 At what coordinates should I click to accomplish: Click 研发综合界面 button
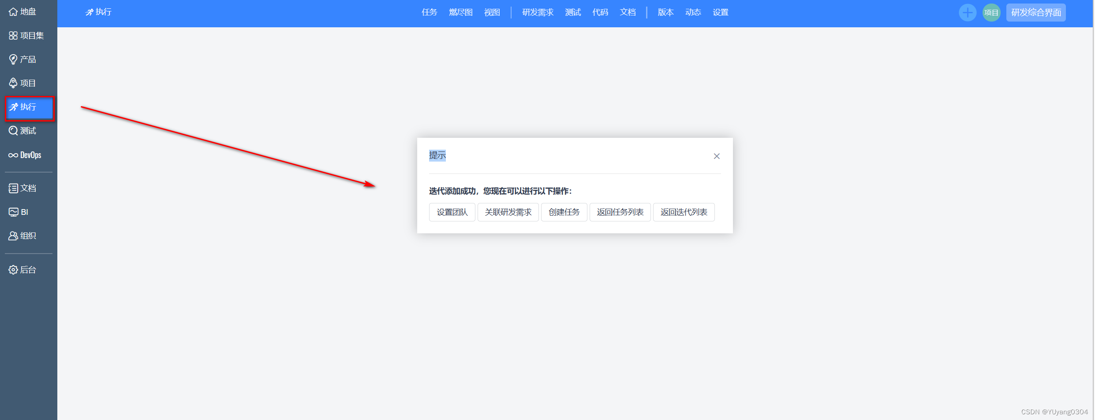(x=1036, y=13)
